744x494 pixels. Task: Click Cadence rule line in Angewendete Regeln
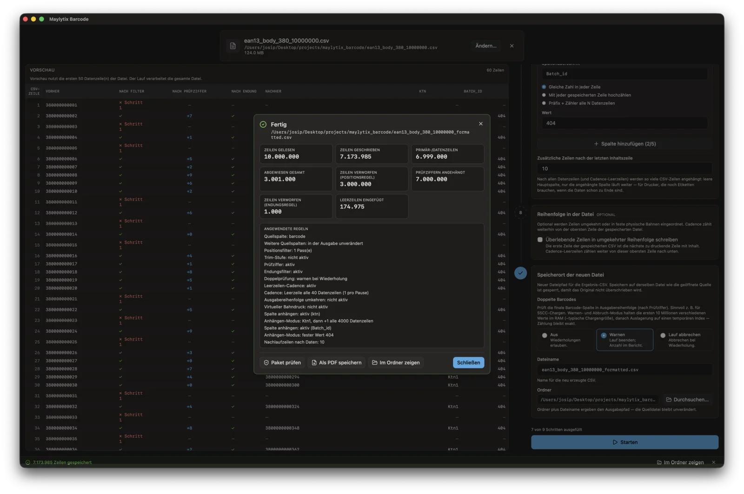click(316, 293)
